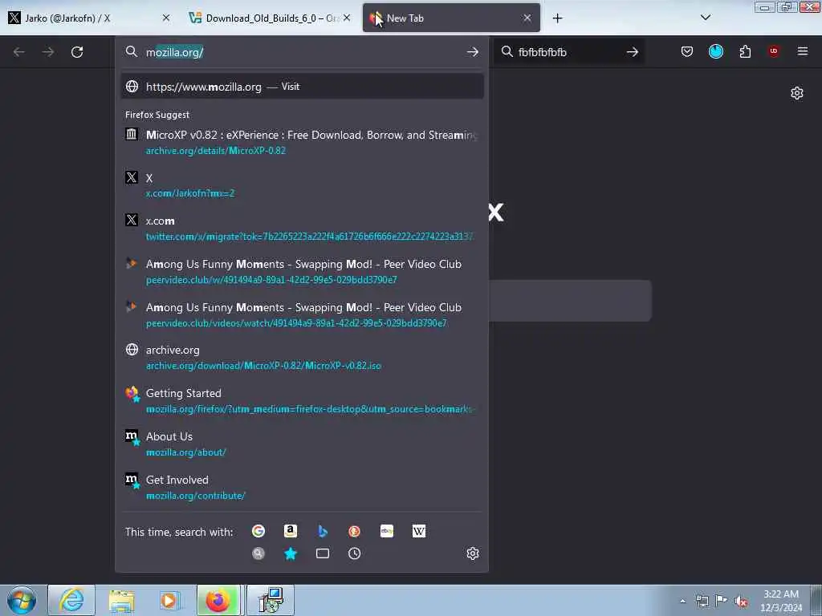
Task: Select the Firefox taskbar button
Action: (218, 600)
